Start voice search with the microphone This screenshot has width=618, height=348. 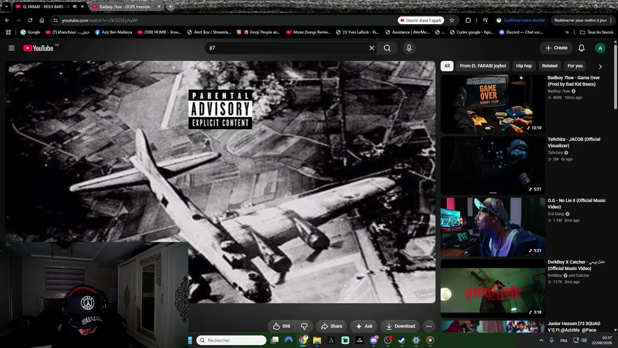[409, 48]
